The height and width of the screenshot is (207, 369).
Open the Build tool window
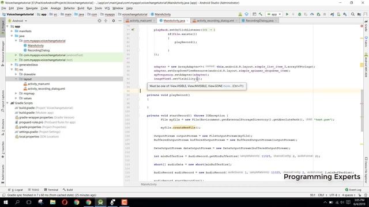pyautogui.click(x=68, y=190)
